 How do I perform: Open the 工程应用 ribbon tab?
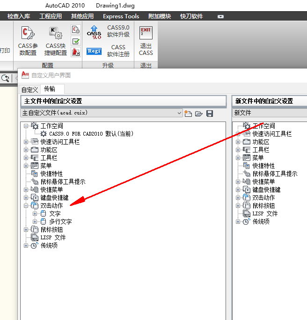click(51, 16)
